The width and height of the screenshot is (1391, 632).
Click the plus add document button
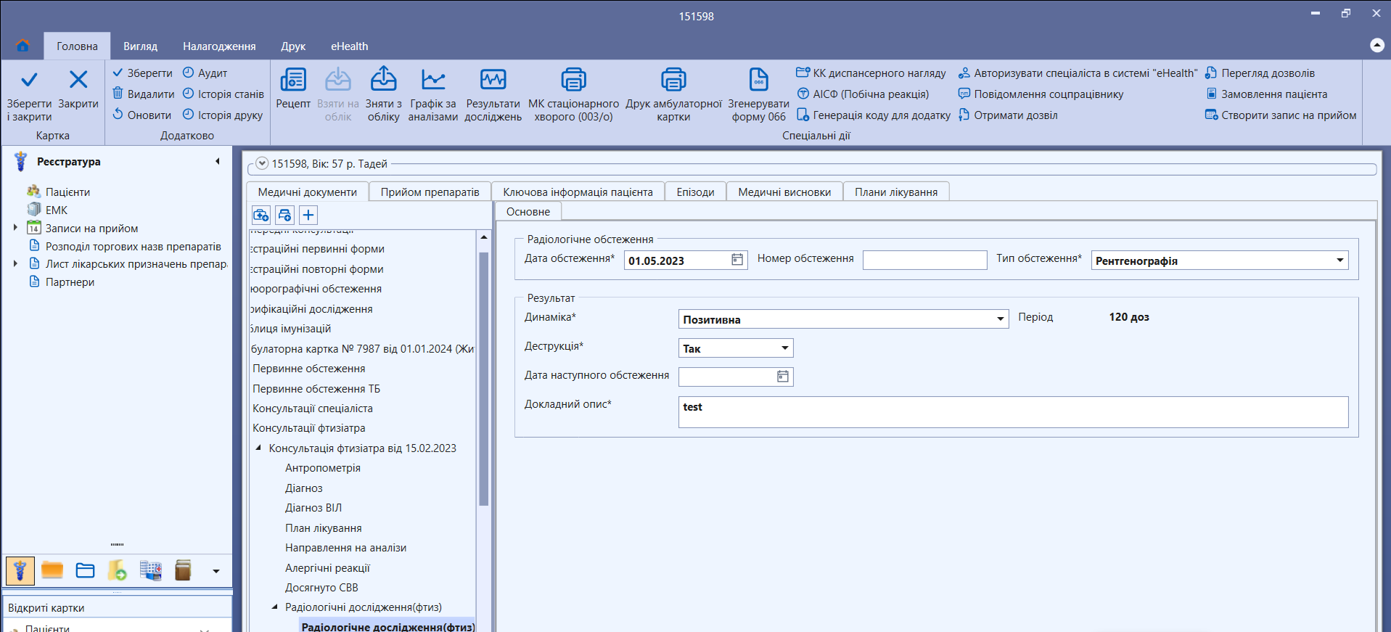click(308, 215)
